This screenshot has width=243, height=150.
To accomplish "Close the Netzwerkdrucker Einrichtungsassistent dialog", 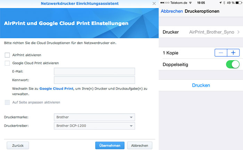I will (154, 3).
